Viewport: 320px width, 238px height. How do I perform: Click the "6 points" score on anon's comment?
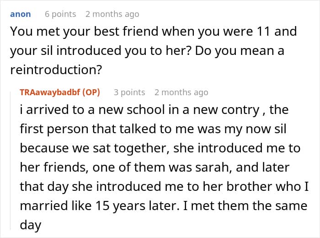(x=60, y=14)
